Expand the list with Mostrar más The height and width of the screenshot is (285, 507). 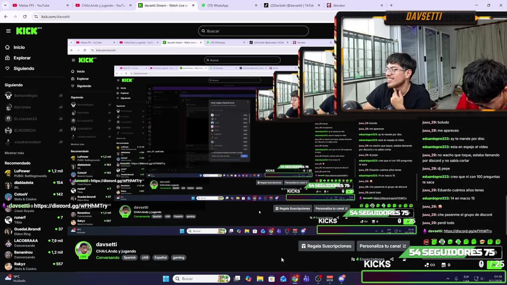click(14, 153)
